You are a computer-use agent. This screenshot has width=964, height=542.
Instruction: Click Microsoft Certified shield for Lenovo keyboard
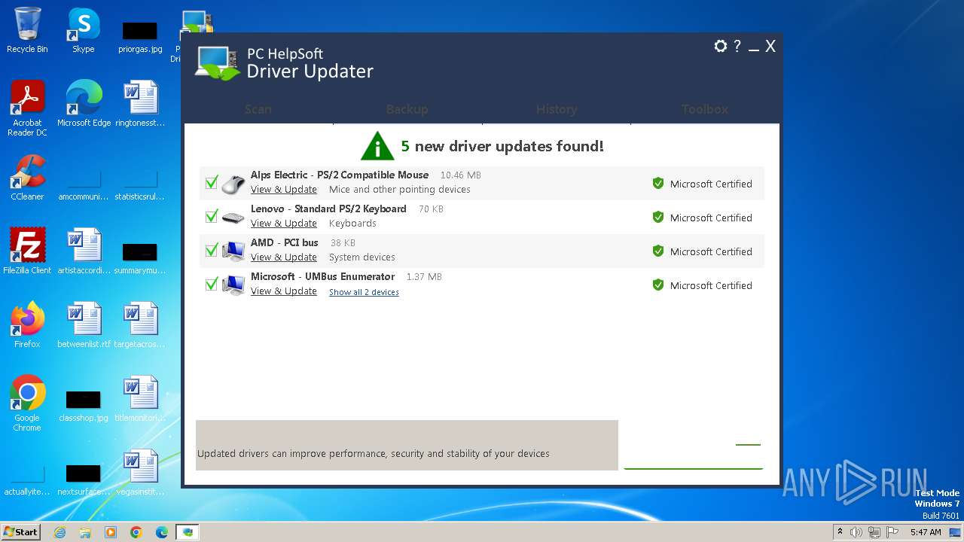[x=657, y=218]
